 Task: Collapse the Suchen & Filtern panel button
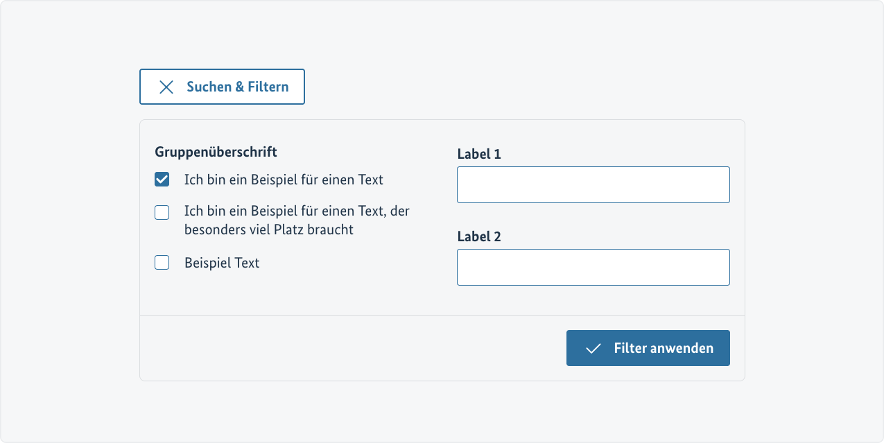coord(222,87)
